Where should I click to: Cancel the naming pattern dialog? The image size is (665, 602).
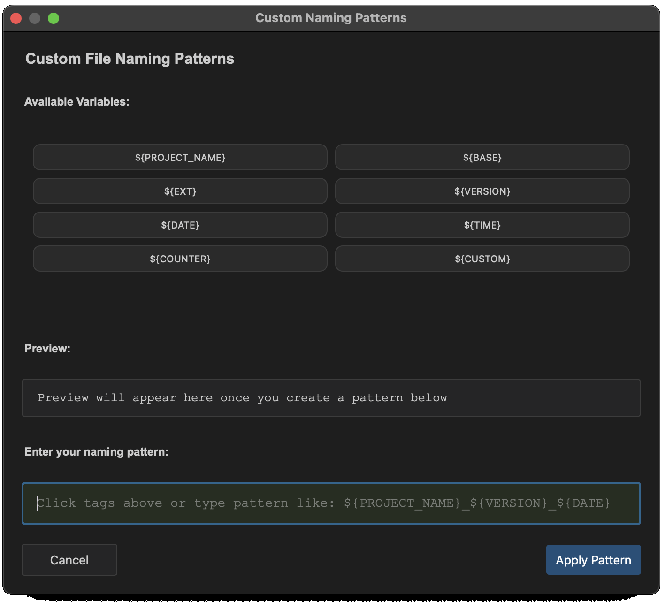pos(69,560)
